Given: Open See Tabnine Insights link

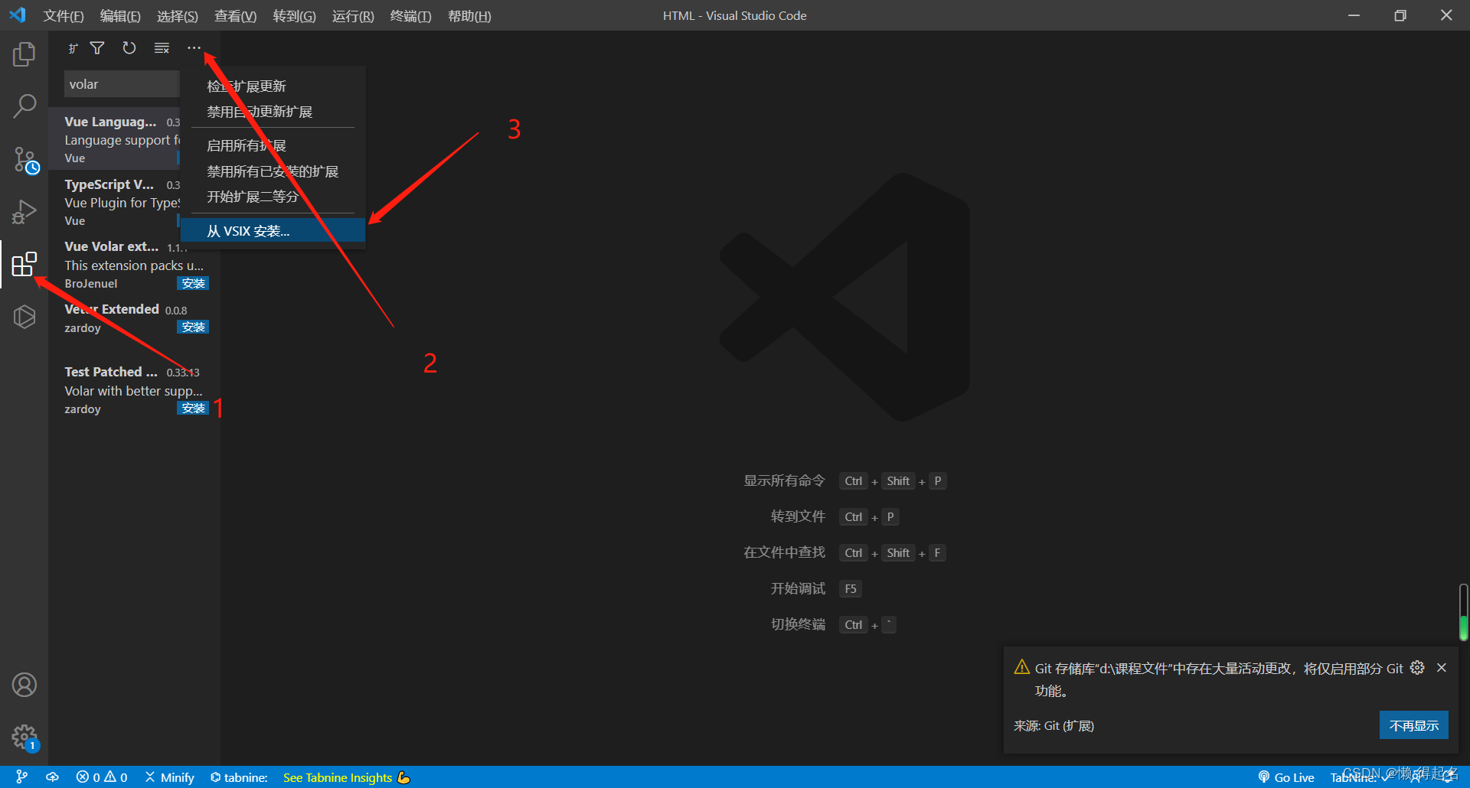Looking at the screenshot, I should (347, 777).
